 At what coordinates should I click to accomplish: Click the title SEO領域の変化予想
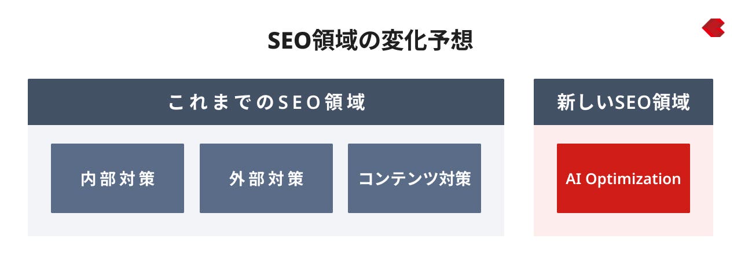click(370, 41)
